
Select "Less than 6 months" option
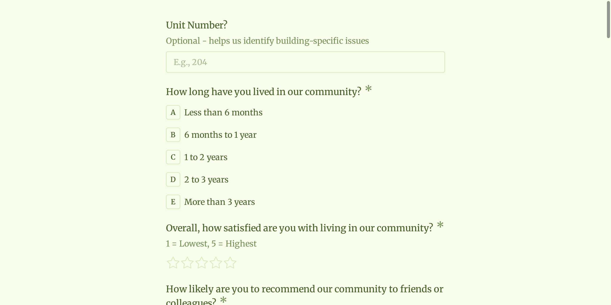[223, 112]
